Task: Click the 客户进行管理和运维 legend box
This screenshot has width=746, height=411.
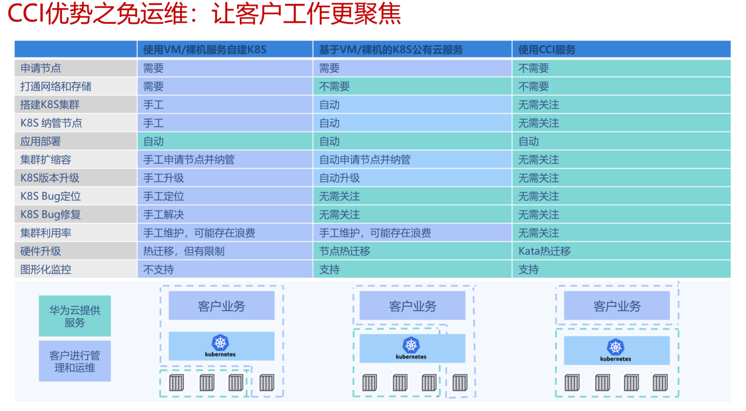Action: pos(75,361)
